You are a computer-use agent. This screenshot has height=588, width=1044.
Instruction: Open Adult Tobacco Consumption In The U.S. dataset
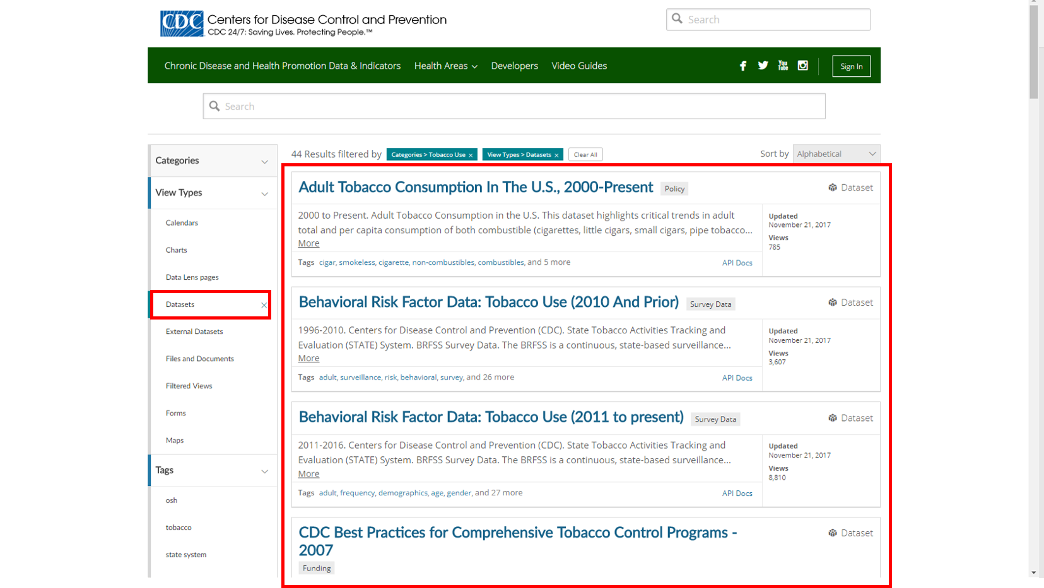[x=476, y=187]
